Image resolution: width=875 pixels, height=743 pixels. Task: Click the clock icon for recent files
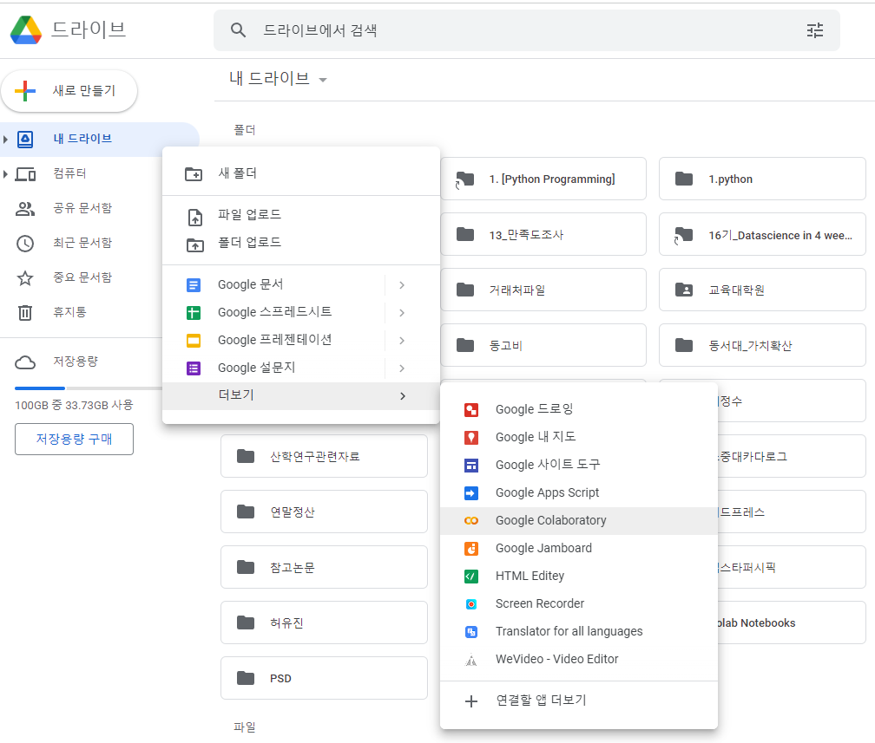[25, 243]
